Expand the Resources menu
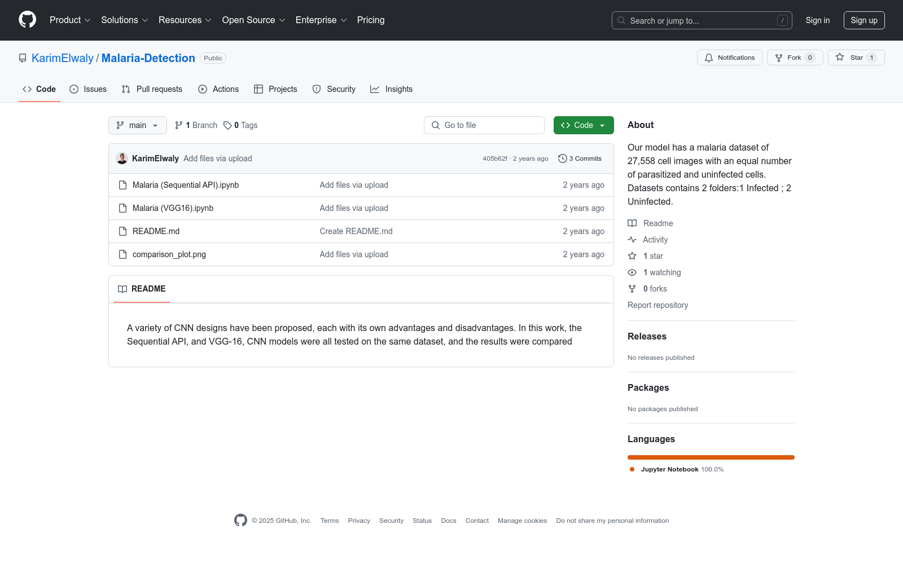903x564 pixels. tap(185, 20)
